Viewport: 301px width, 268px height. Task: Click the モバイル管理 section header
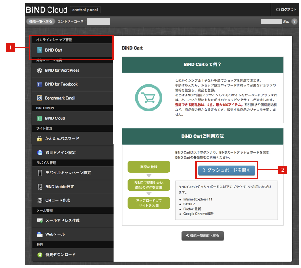click(x=73, y=163)
